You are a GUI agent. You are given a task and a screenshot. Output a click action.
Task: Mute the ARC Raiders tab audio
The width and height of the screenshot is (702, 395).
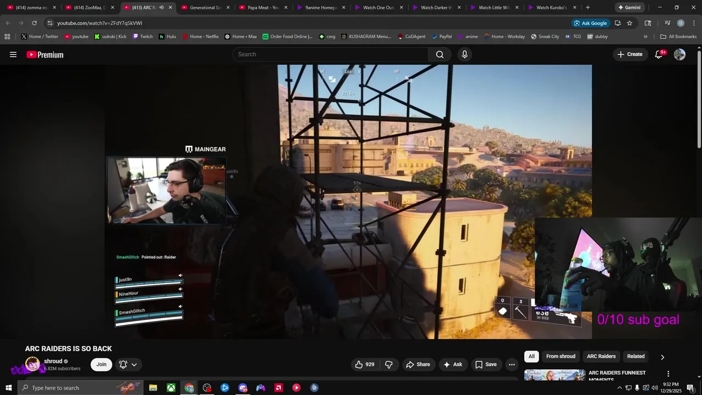click(x=161, y=8)
